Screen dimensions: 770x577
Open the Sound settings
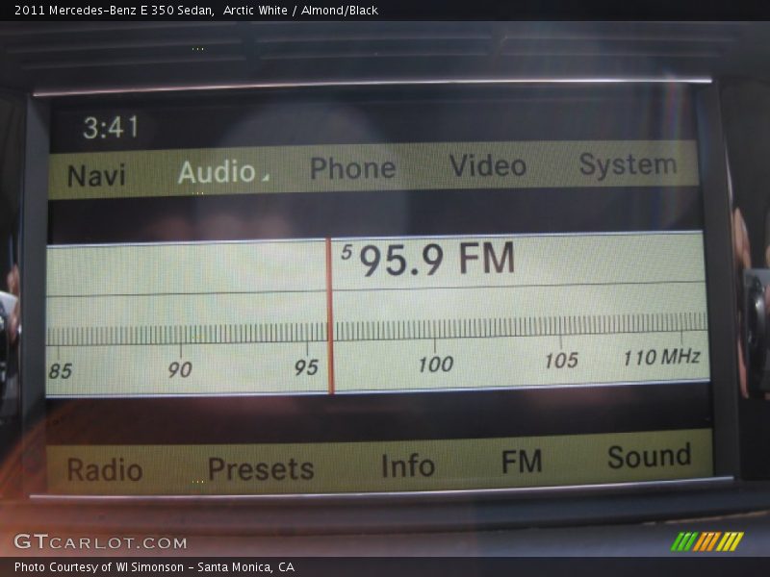coord(649,457)
